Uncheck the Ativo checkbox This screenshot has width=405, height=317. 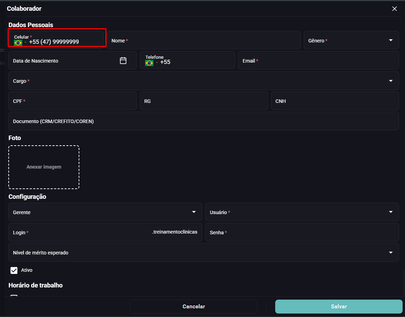14,270
